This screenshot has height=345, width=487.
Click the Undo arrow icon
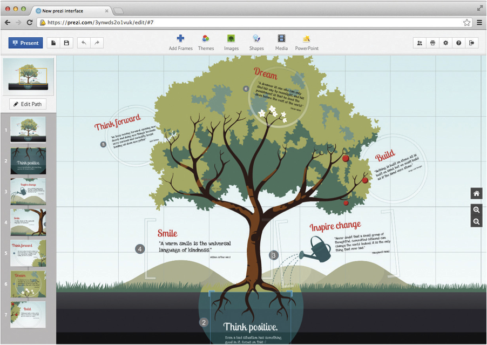tap(84, 43)
